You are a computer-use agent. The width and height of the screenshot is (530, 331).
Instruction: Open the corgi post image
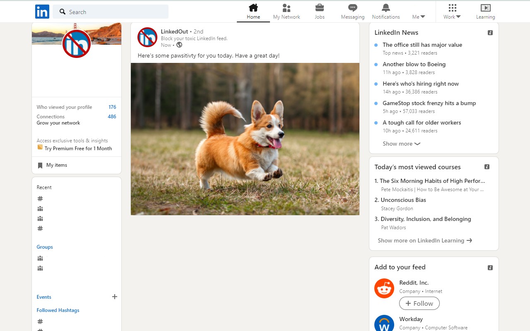245,139
